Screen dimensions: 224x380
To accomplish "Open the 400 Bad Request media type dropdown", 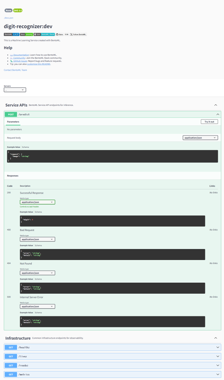I will point(37,239).
